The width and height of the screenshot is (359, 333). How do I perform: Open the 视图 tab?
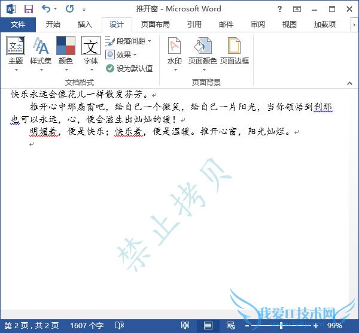[290, 25]
